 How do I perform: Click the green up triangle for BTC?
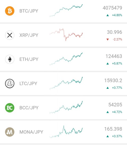click(x=107, y=15)
